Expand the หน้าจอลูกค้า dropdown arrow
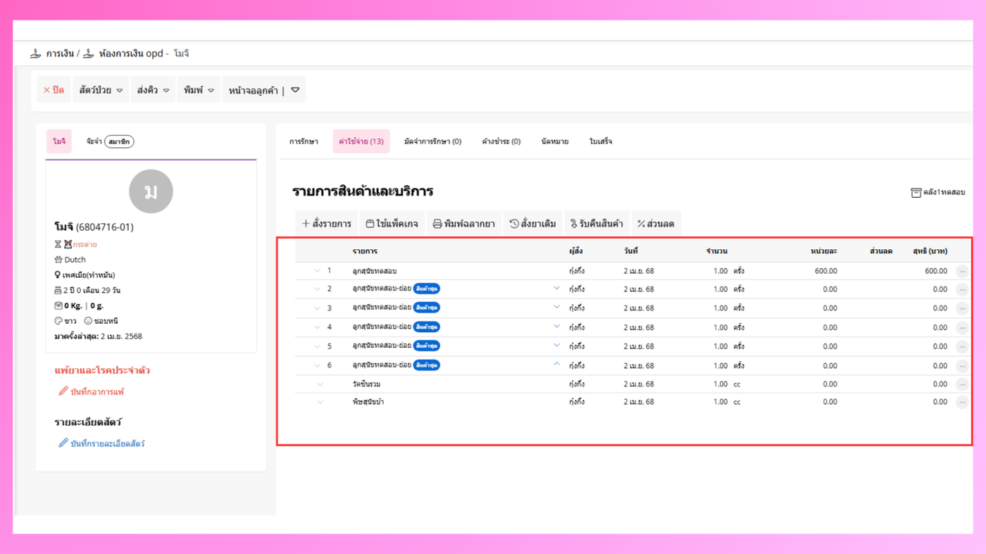 295,90
